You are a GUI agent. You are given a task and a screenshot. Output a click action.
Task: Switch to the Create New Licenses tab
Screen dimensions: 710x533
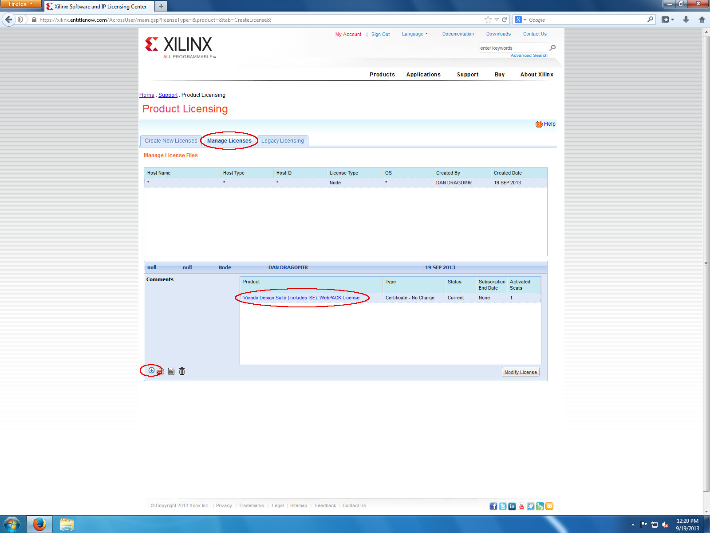170,141
